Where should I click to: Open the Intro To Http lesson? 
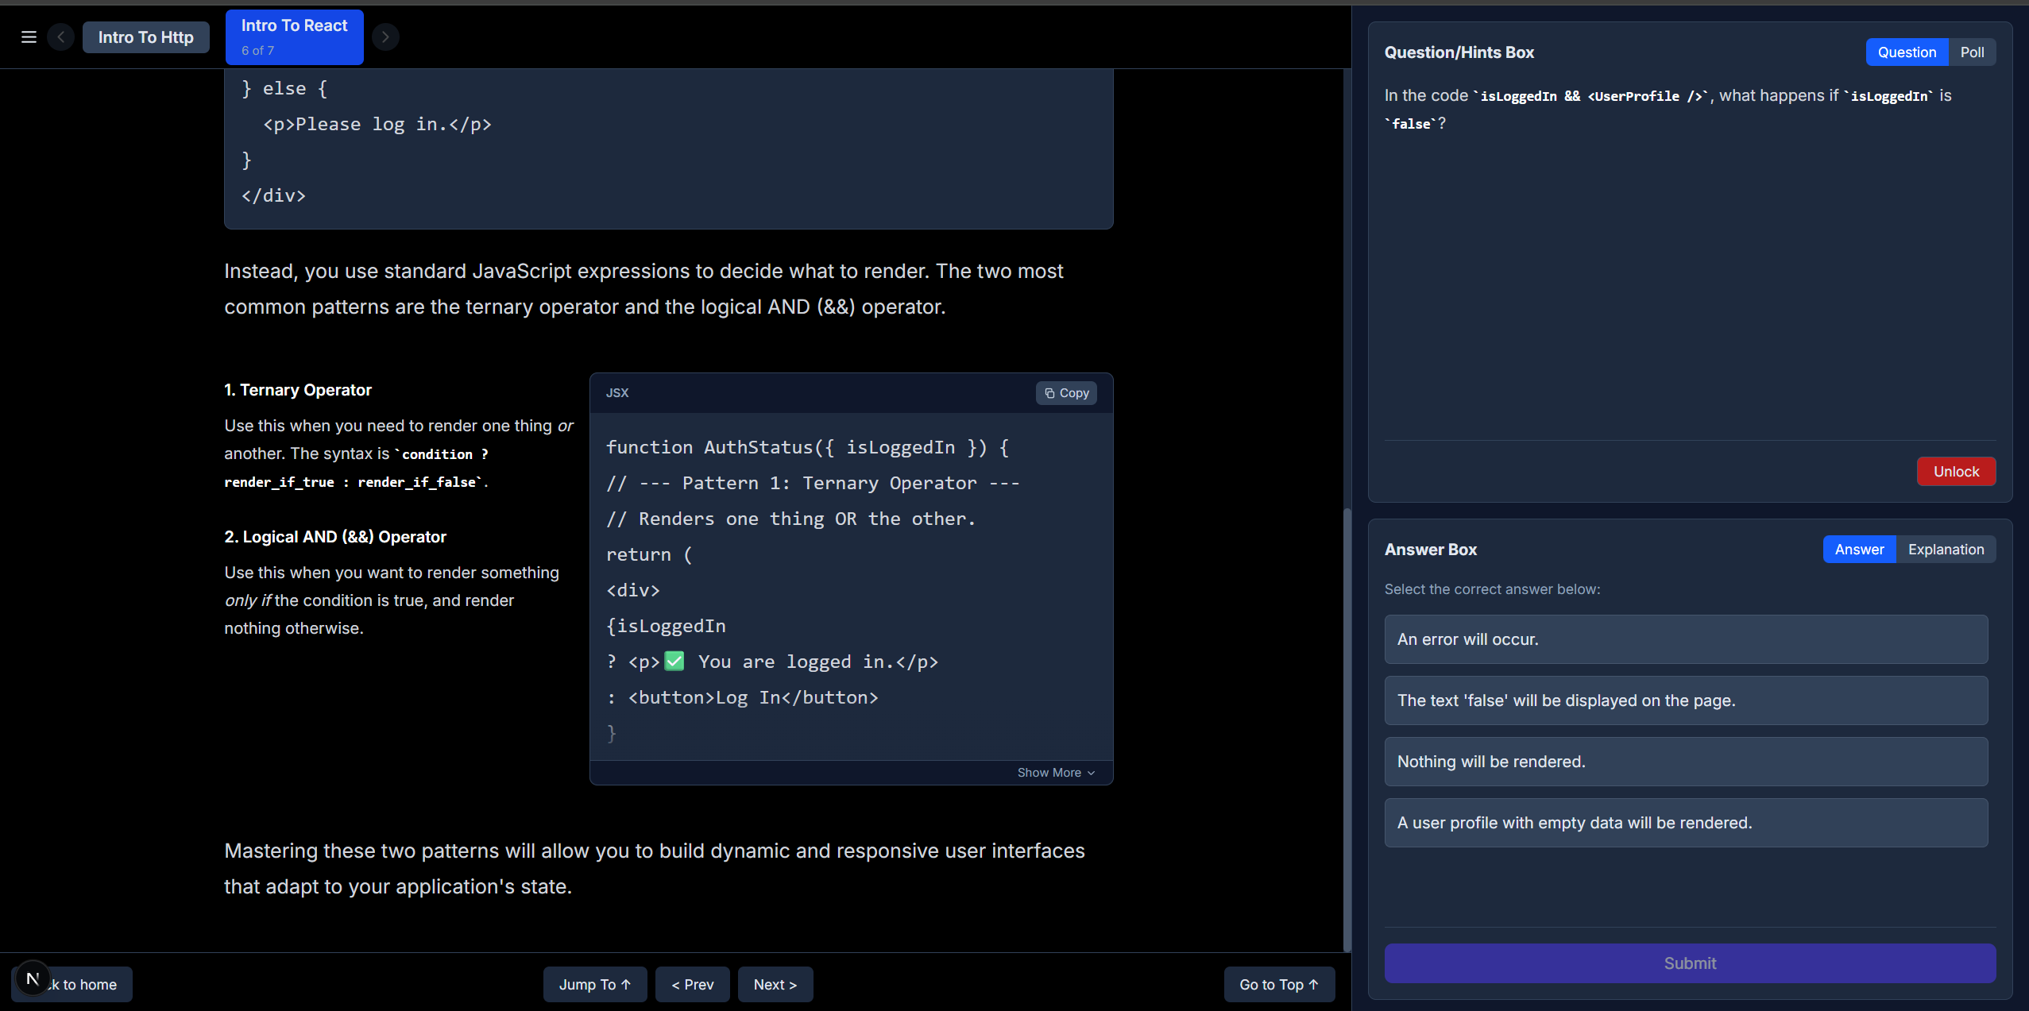[x=146, y=37]
